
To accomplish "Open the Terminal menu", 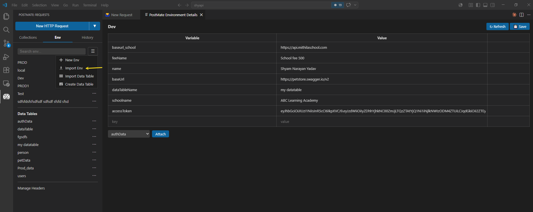I will point(90,5).
